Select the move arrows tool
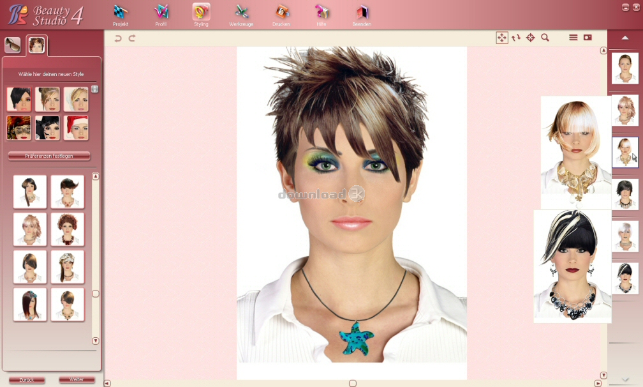Viewport: 643px width, 387px height. click(x=502, y=38)
